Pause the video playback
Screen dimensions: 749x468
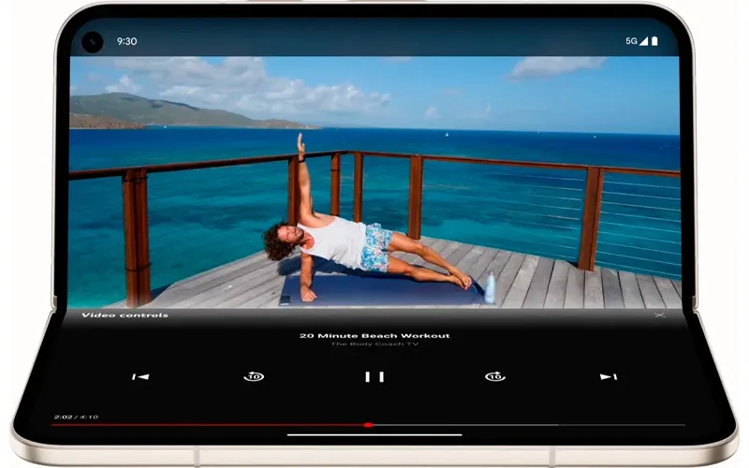(x=374, y=376)
